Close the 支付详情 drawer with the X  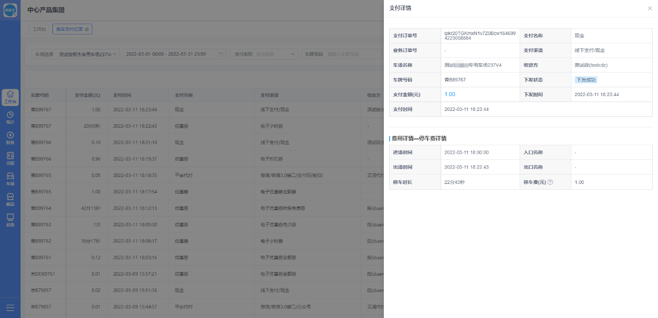[650, 8]
